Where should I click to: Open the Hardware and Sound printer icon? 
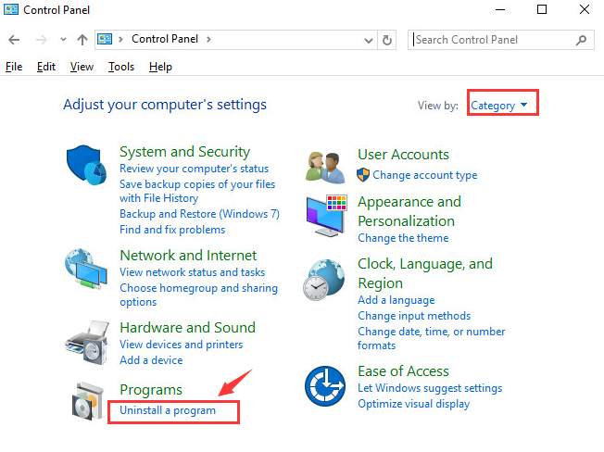point(87,343)
